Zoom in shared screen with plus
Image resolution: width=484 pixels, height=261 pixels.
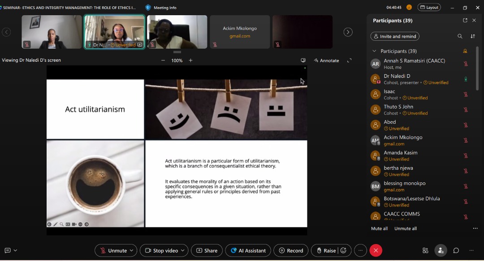190,60
